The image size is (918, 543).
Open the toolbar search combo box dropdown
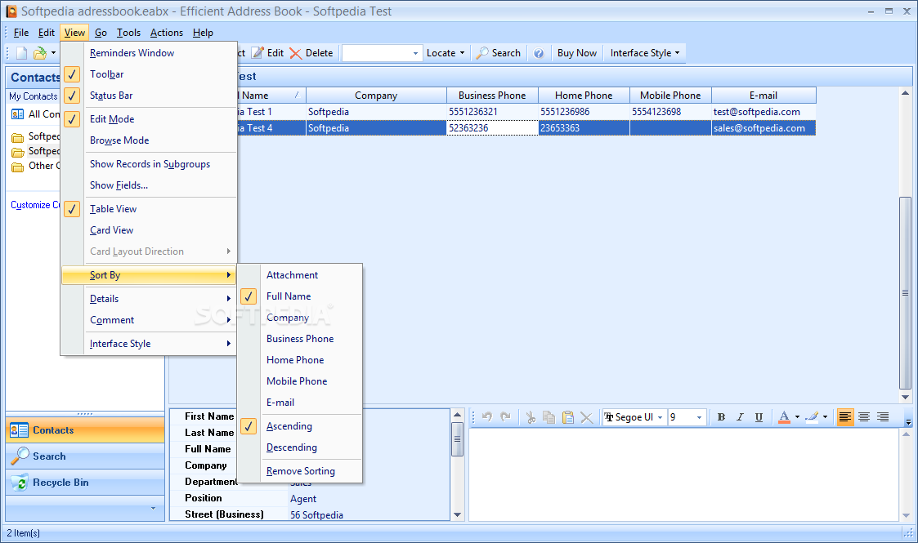click(415, 53)
